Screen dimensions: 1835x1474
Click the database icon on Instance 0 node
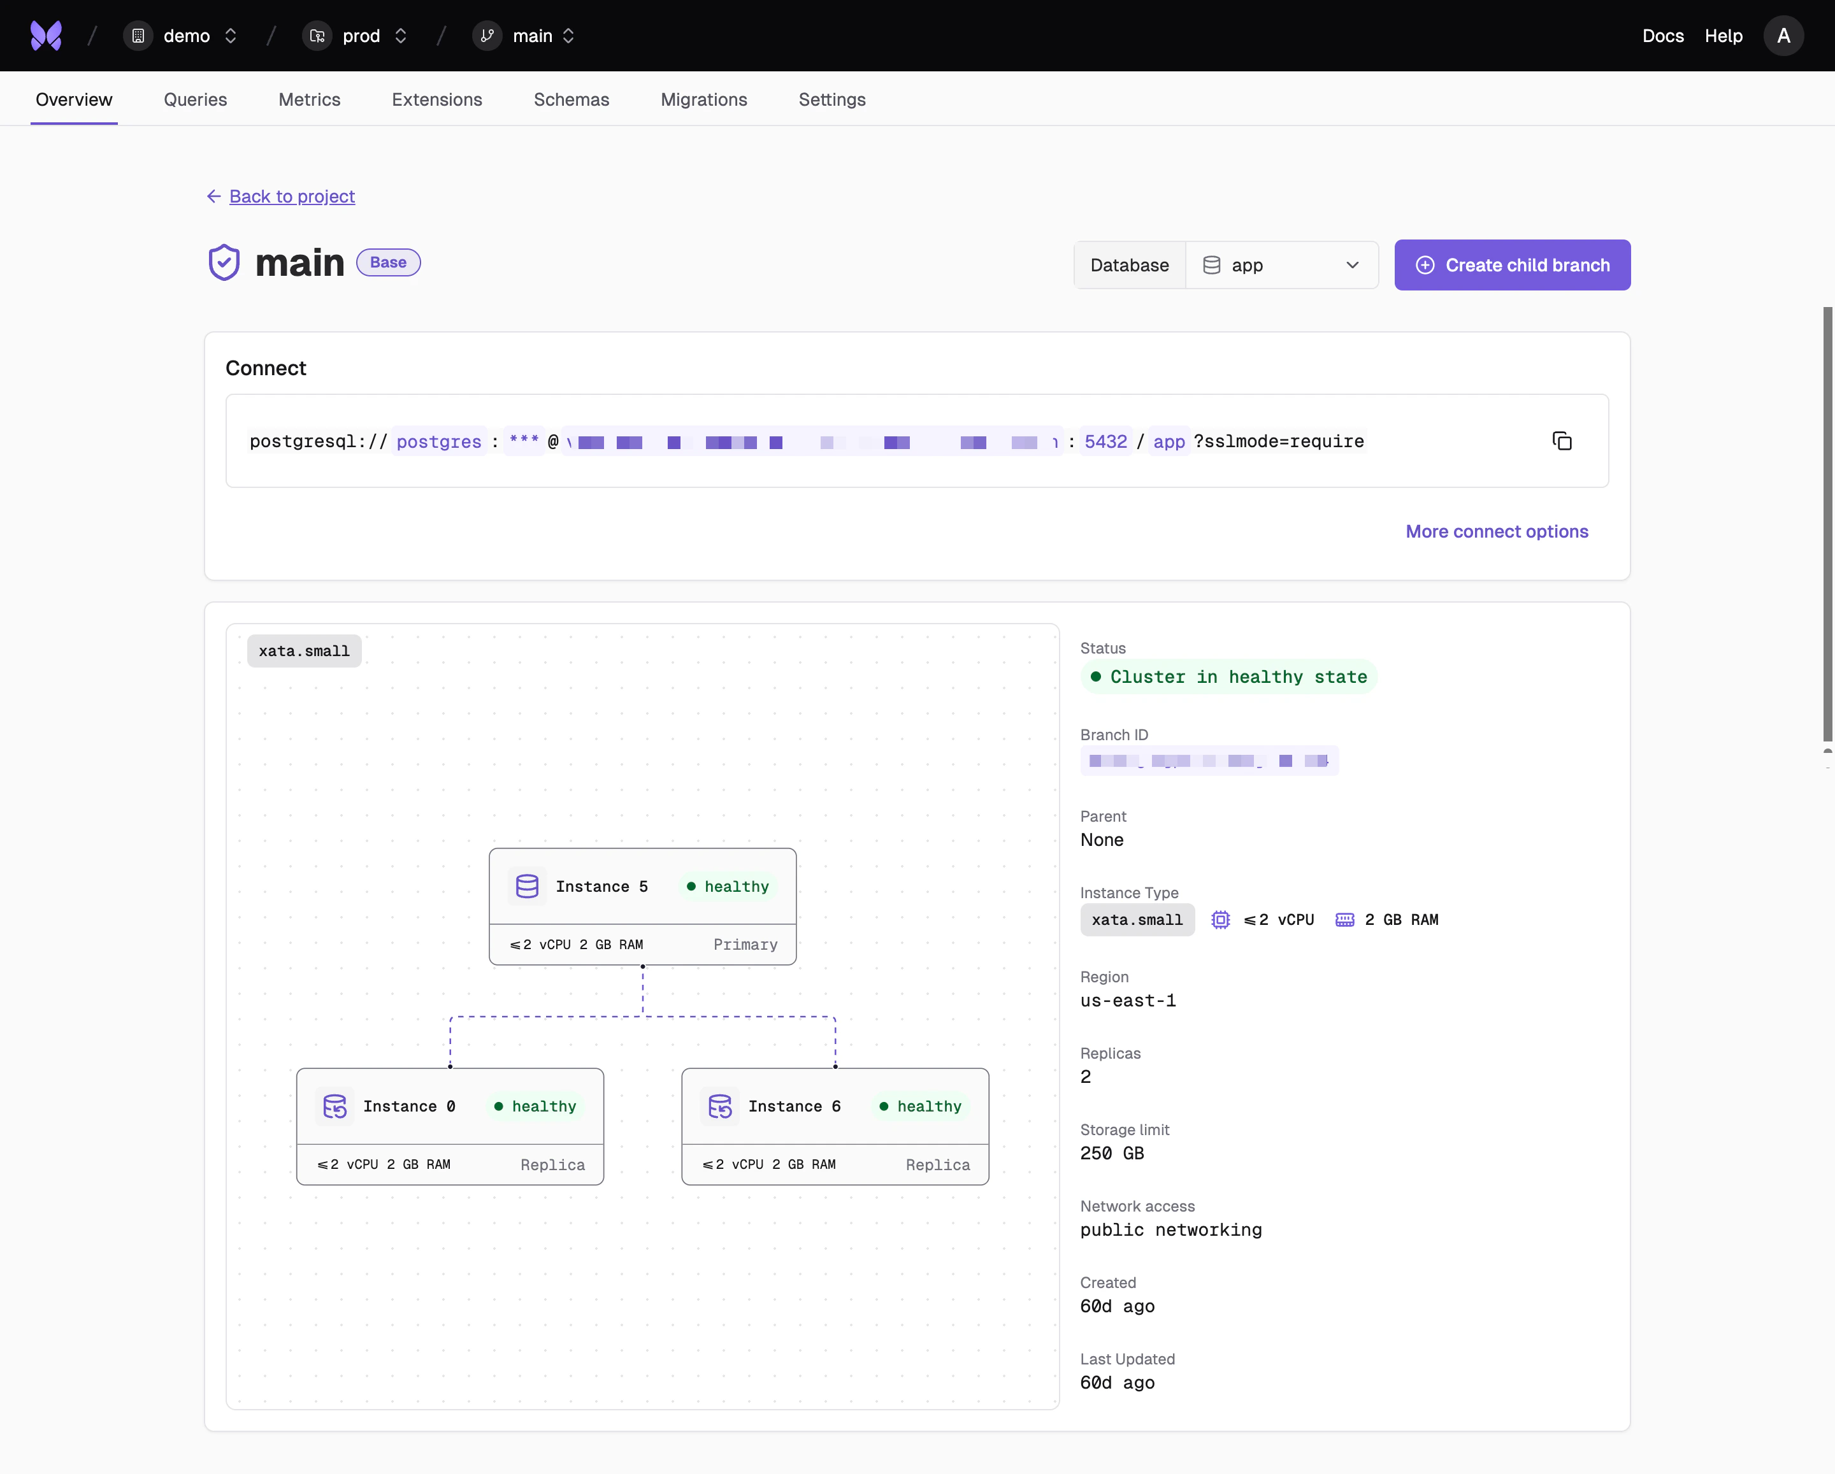click(x=335, y=1106)
